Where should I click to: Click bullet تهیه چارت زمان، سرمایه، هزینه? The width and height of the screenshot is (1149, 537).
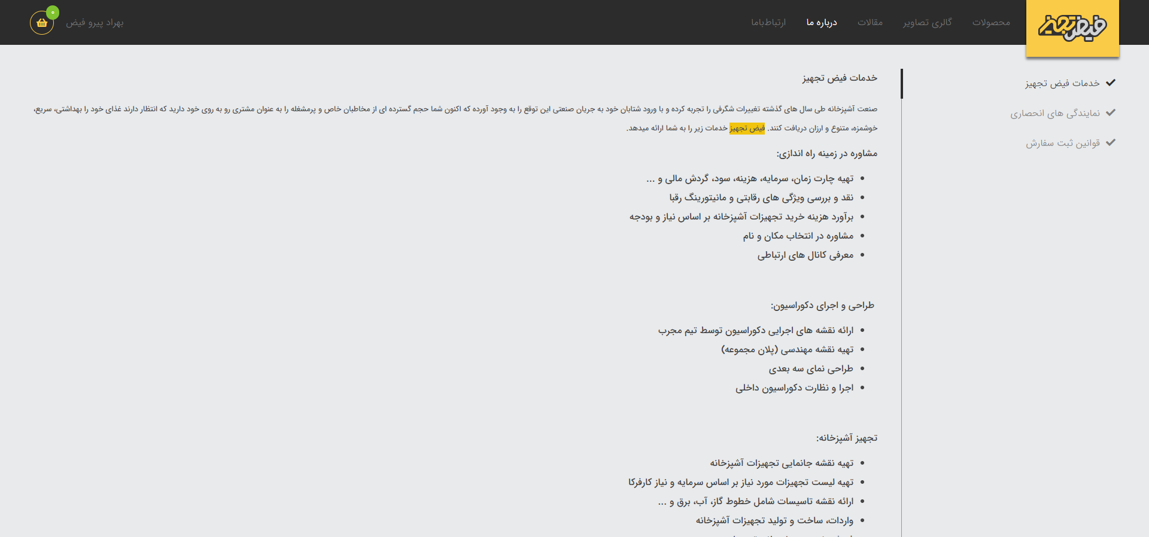point(750,179)
